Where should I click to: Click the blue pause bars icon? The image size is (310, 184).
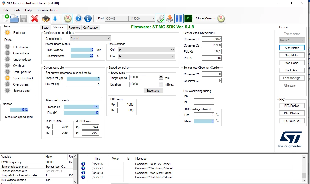click(179, 18)
